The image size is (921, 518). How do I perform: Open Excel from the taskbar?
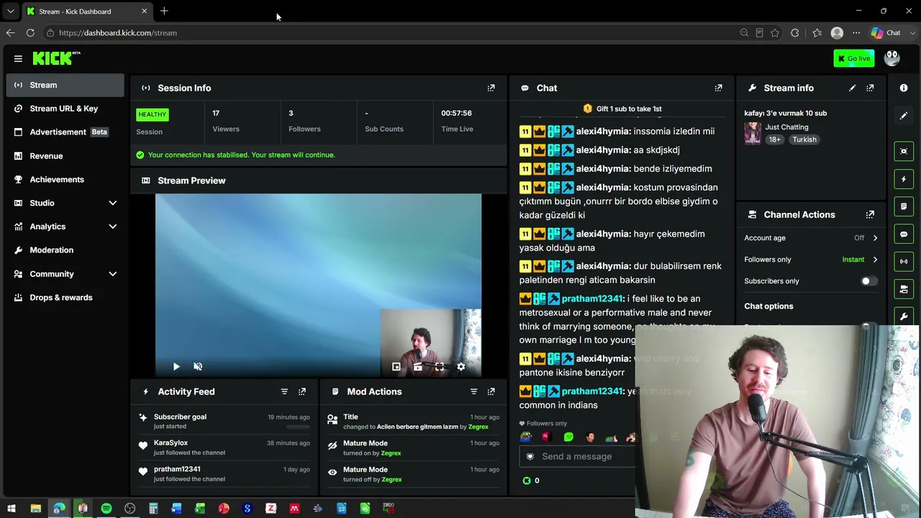(x=200, y=509)
